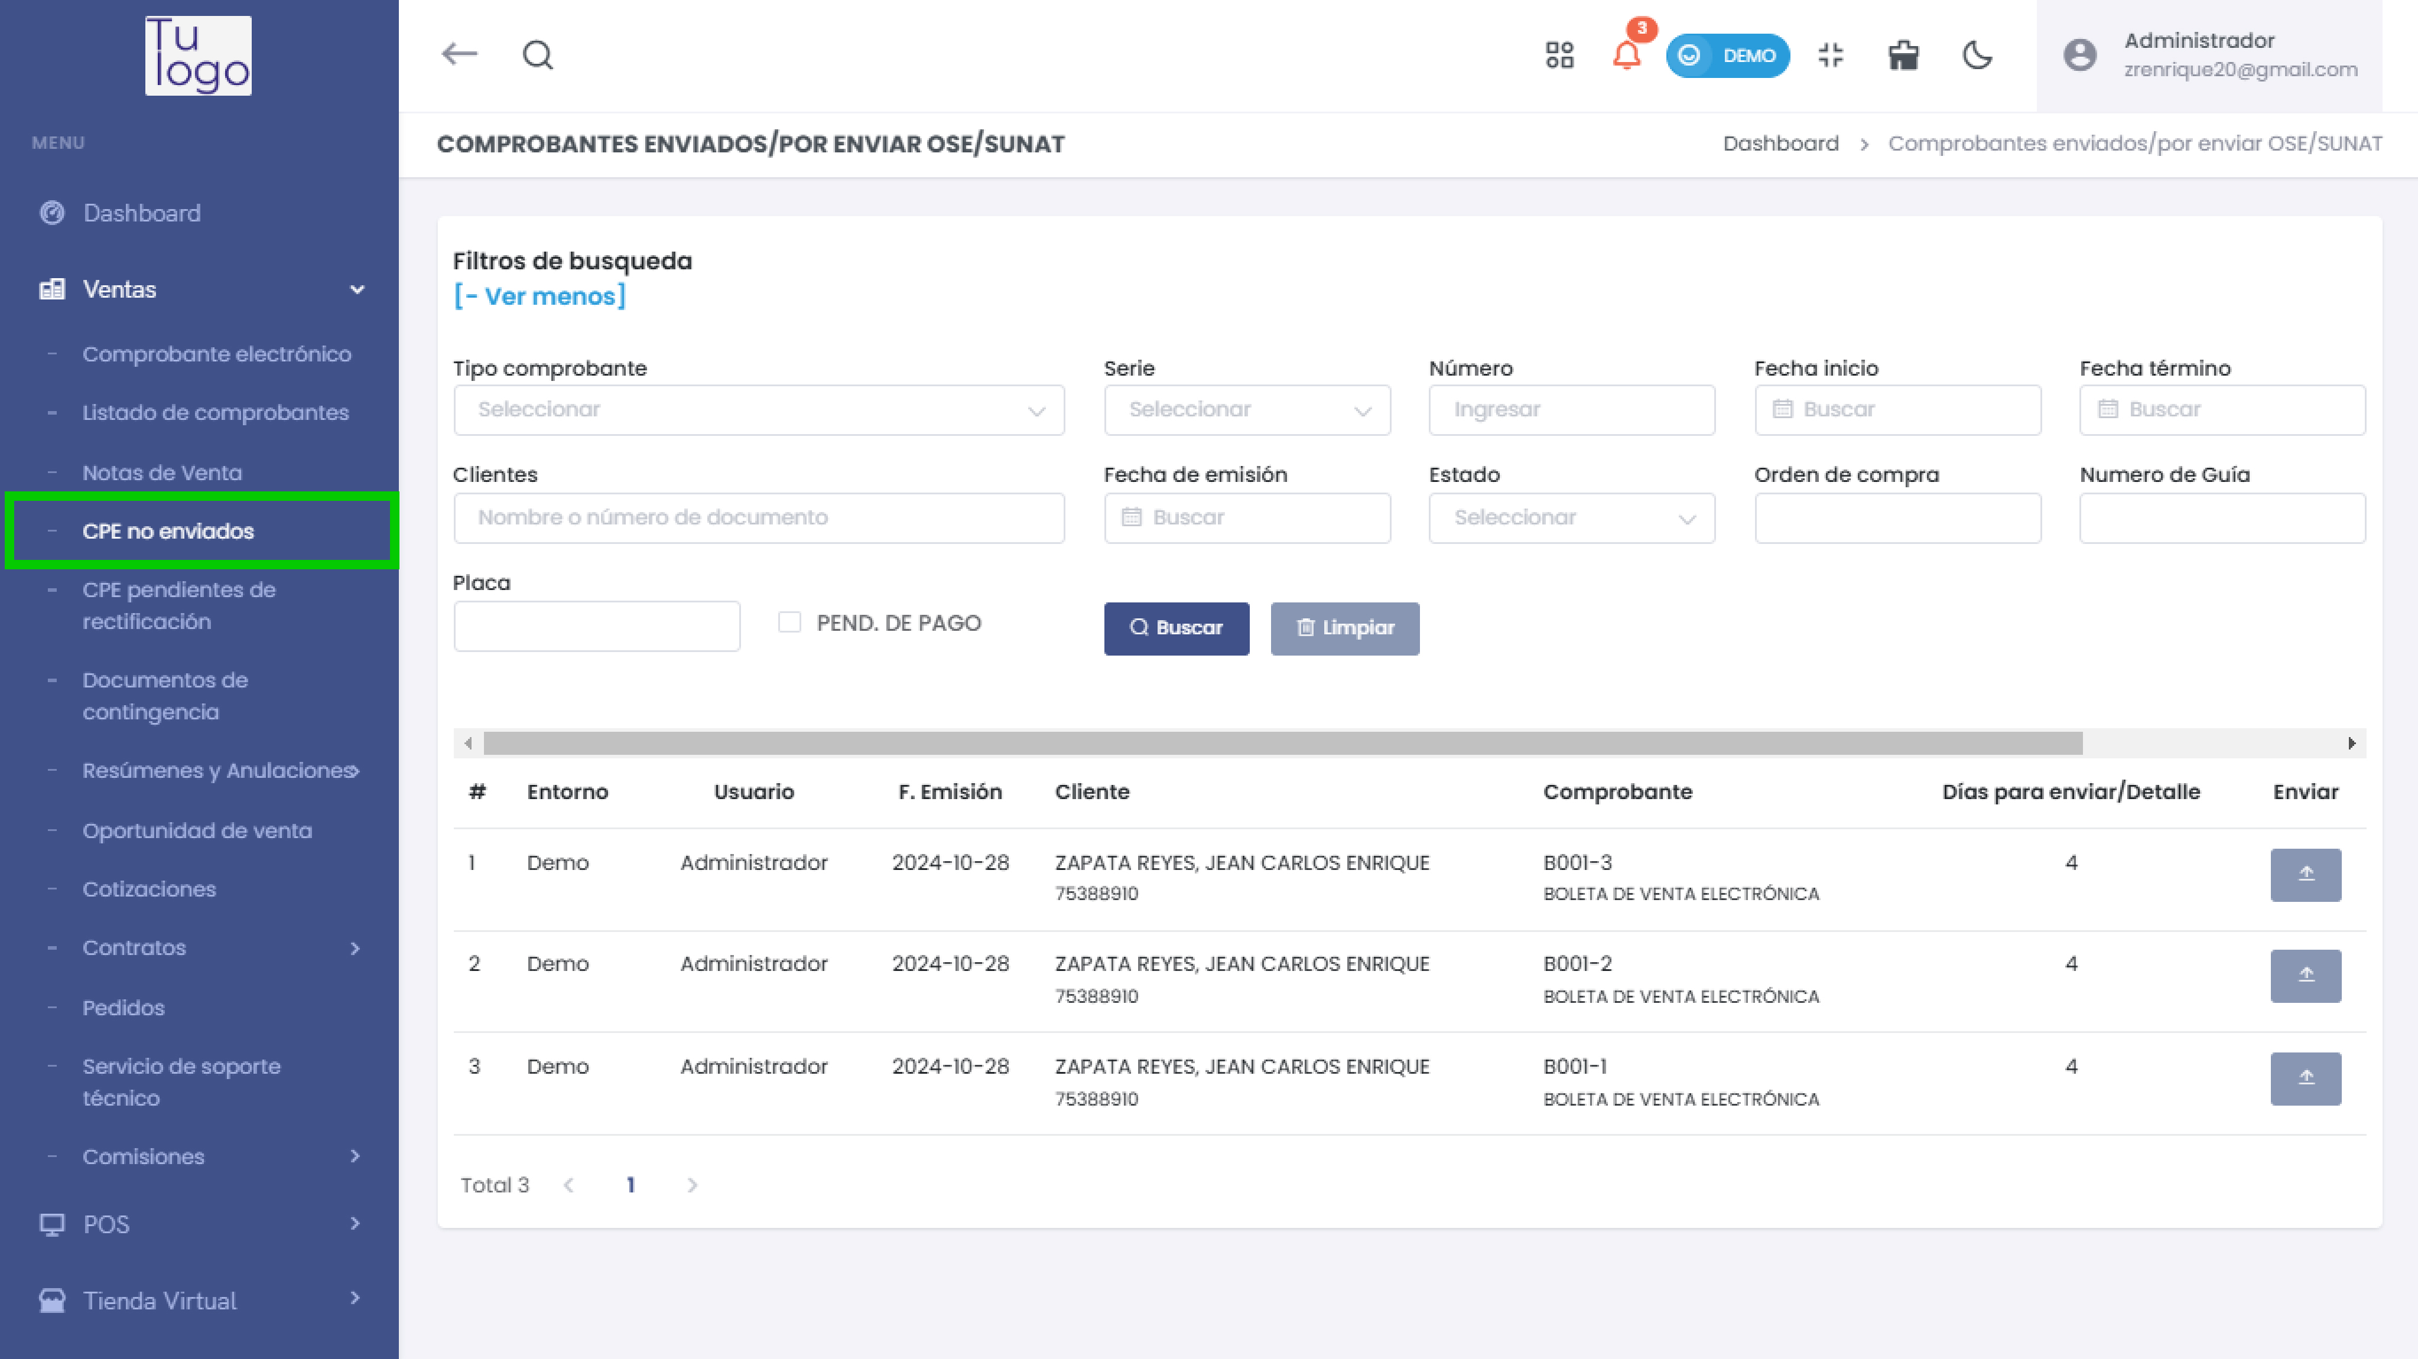Image resolution: width=2418 pixels, height=1359 pixels.
Task: Toggle the DEMO environment switch
Action: [x=1727, y=56]
